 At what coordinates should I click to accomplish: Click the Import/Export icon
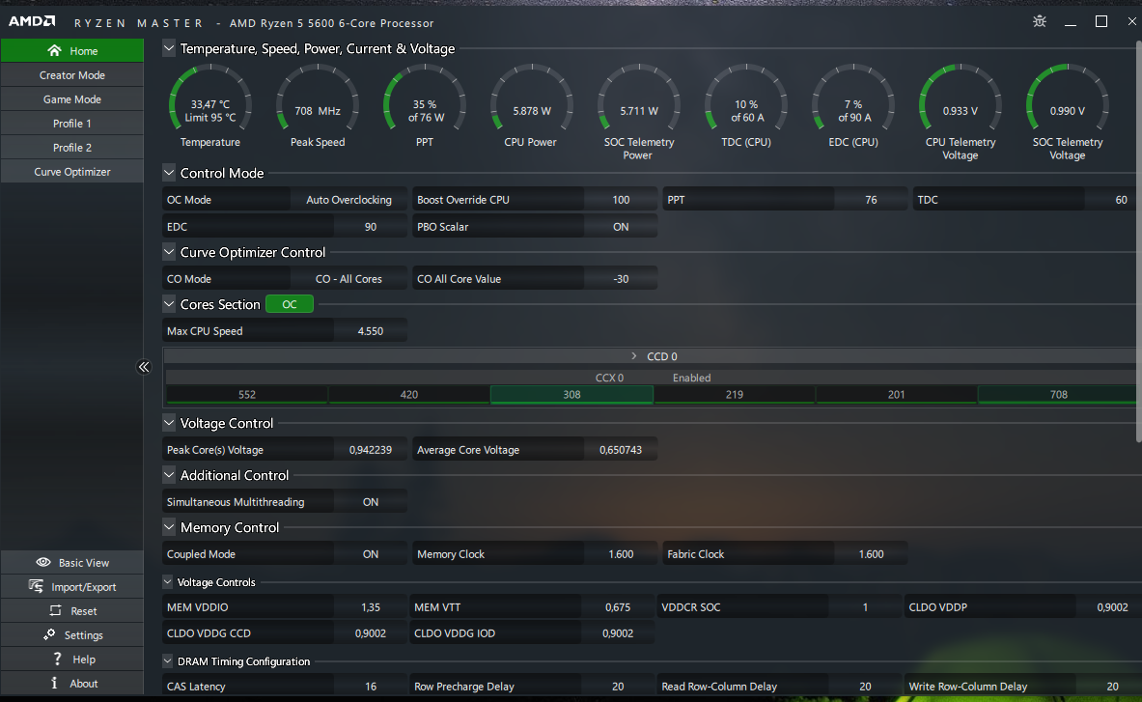36,586
